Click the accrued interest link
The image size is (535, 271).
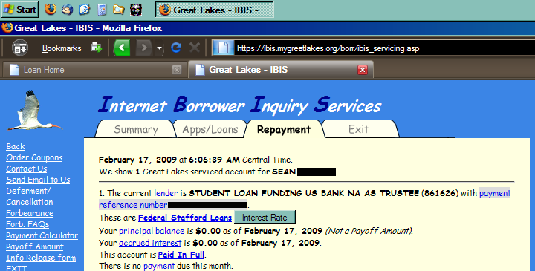point(150,243)
